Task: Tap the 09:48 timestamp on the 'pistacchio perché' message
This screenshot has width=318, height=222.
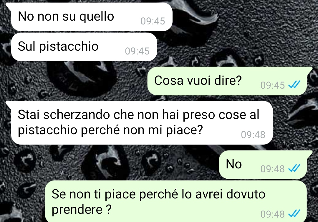Action: pos(253,135)
